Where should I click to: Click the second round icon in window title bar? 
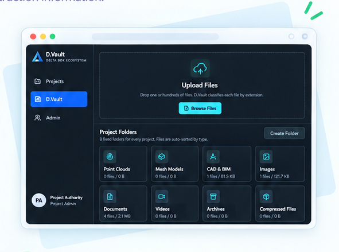pyautogui.click(x=305, y=36)
